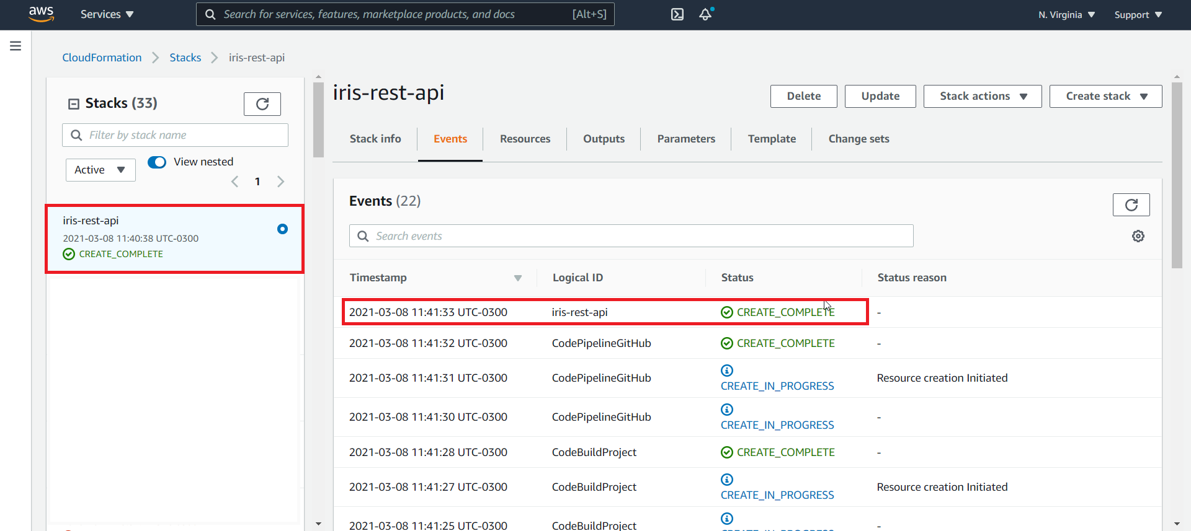1191x531 pixels.
Task: Click info icon for CodePipelineGitHub resource creation
Action: tap(727, 371)
